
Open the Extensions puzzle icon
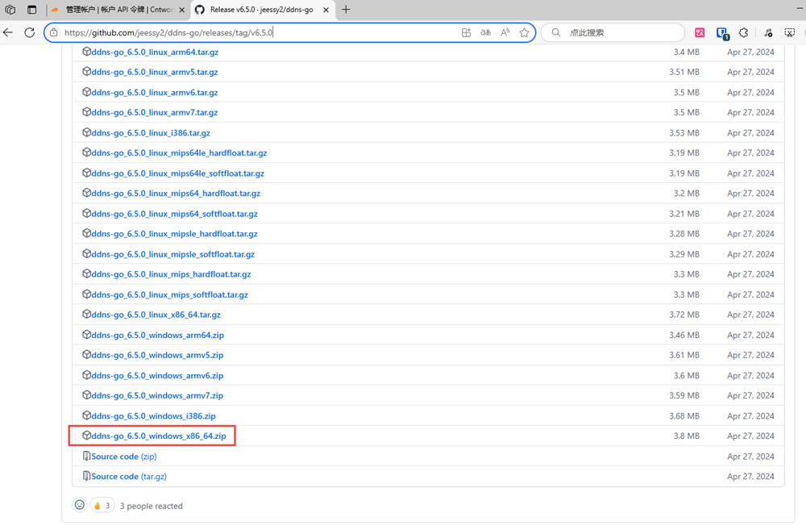coord(743,32)
